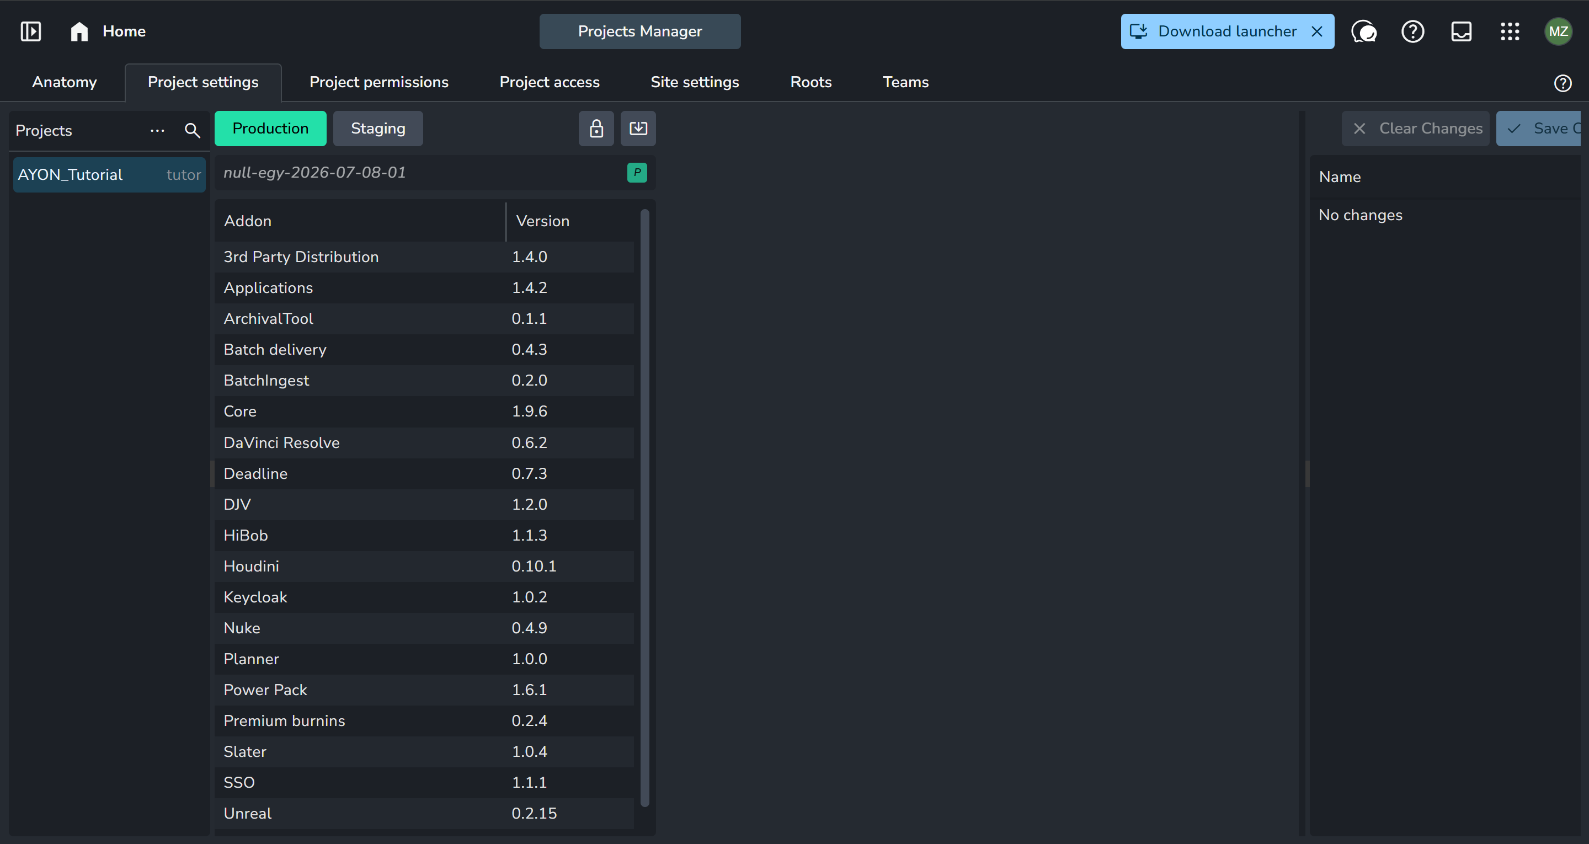Click the help icon beside Teams tab row
Screen dimensions: 1589x844
click(1563, 83)
